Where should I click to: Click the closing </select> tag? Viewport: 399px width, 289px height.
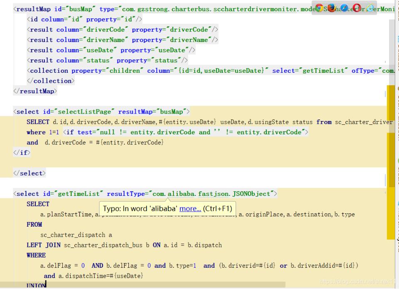click(x=30, y=173)
